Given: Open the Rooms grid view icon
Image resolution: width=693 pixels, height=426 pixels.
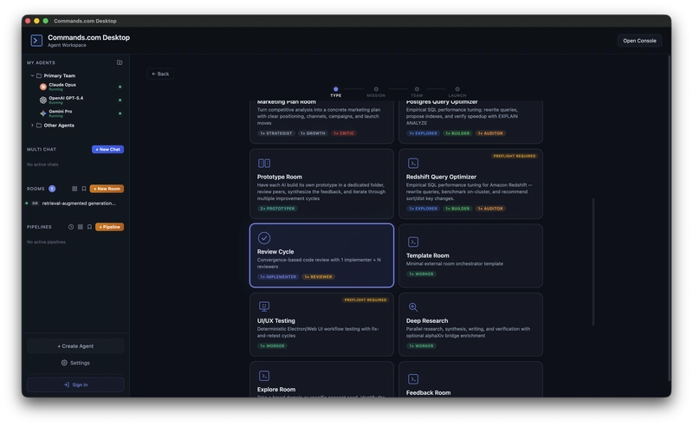Looking at the screenshot, I should (74, 188).
